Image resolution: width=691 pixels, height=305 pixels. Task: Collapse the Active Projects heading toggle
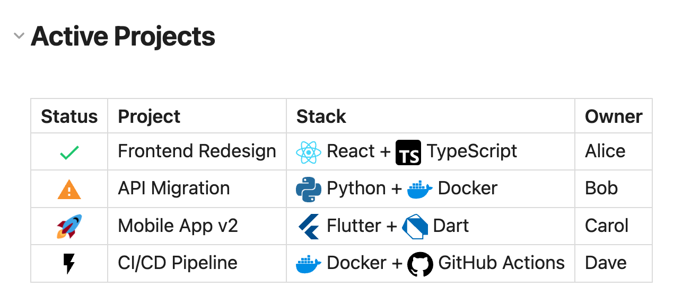[19, 37]
